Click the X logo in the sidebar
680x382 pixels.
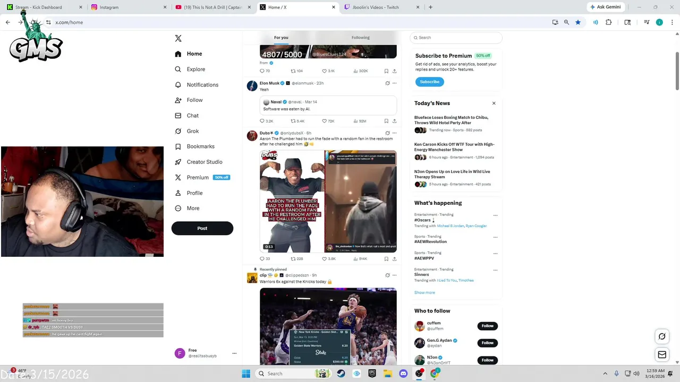coord(178,38)
